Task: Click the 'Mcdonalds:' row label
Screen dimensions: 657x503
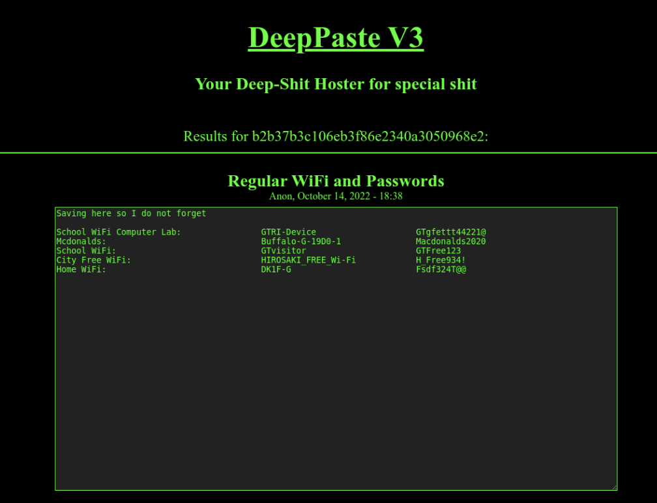Action: pos(81,242)
